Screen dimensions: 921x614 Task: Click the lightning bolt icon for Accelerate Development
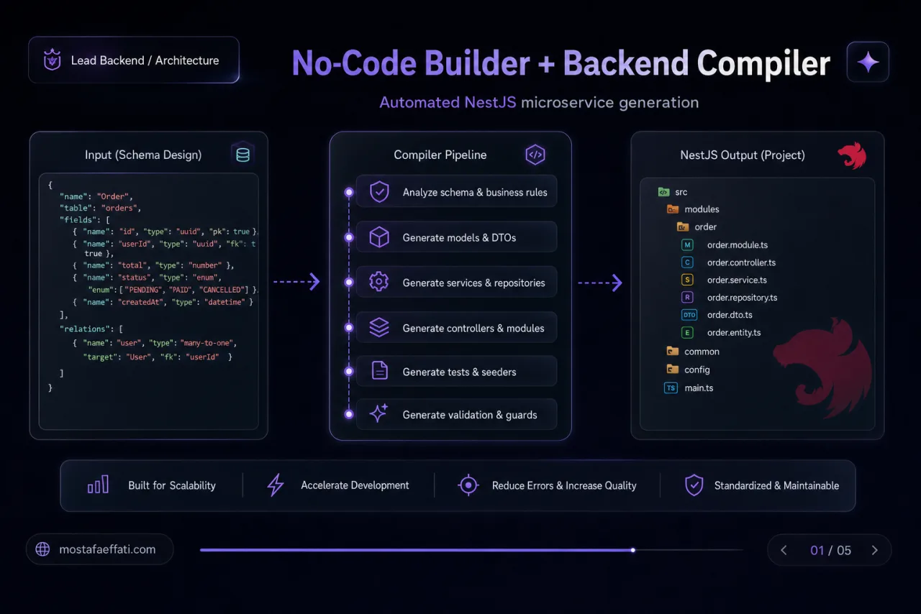pyautogui.click(x=275, y=485)
